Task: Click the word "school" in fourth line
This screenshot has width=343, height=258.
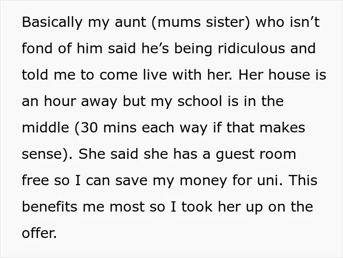Action: pyautogui.click(x=200, y=101)
